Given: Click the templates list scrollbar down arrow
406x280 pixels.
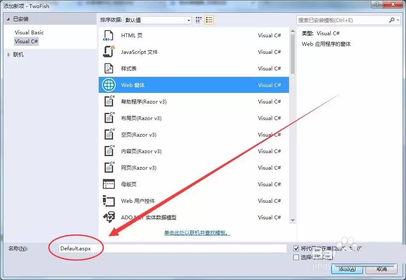Looking at the screenshot, I should click(292, 221).
